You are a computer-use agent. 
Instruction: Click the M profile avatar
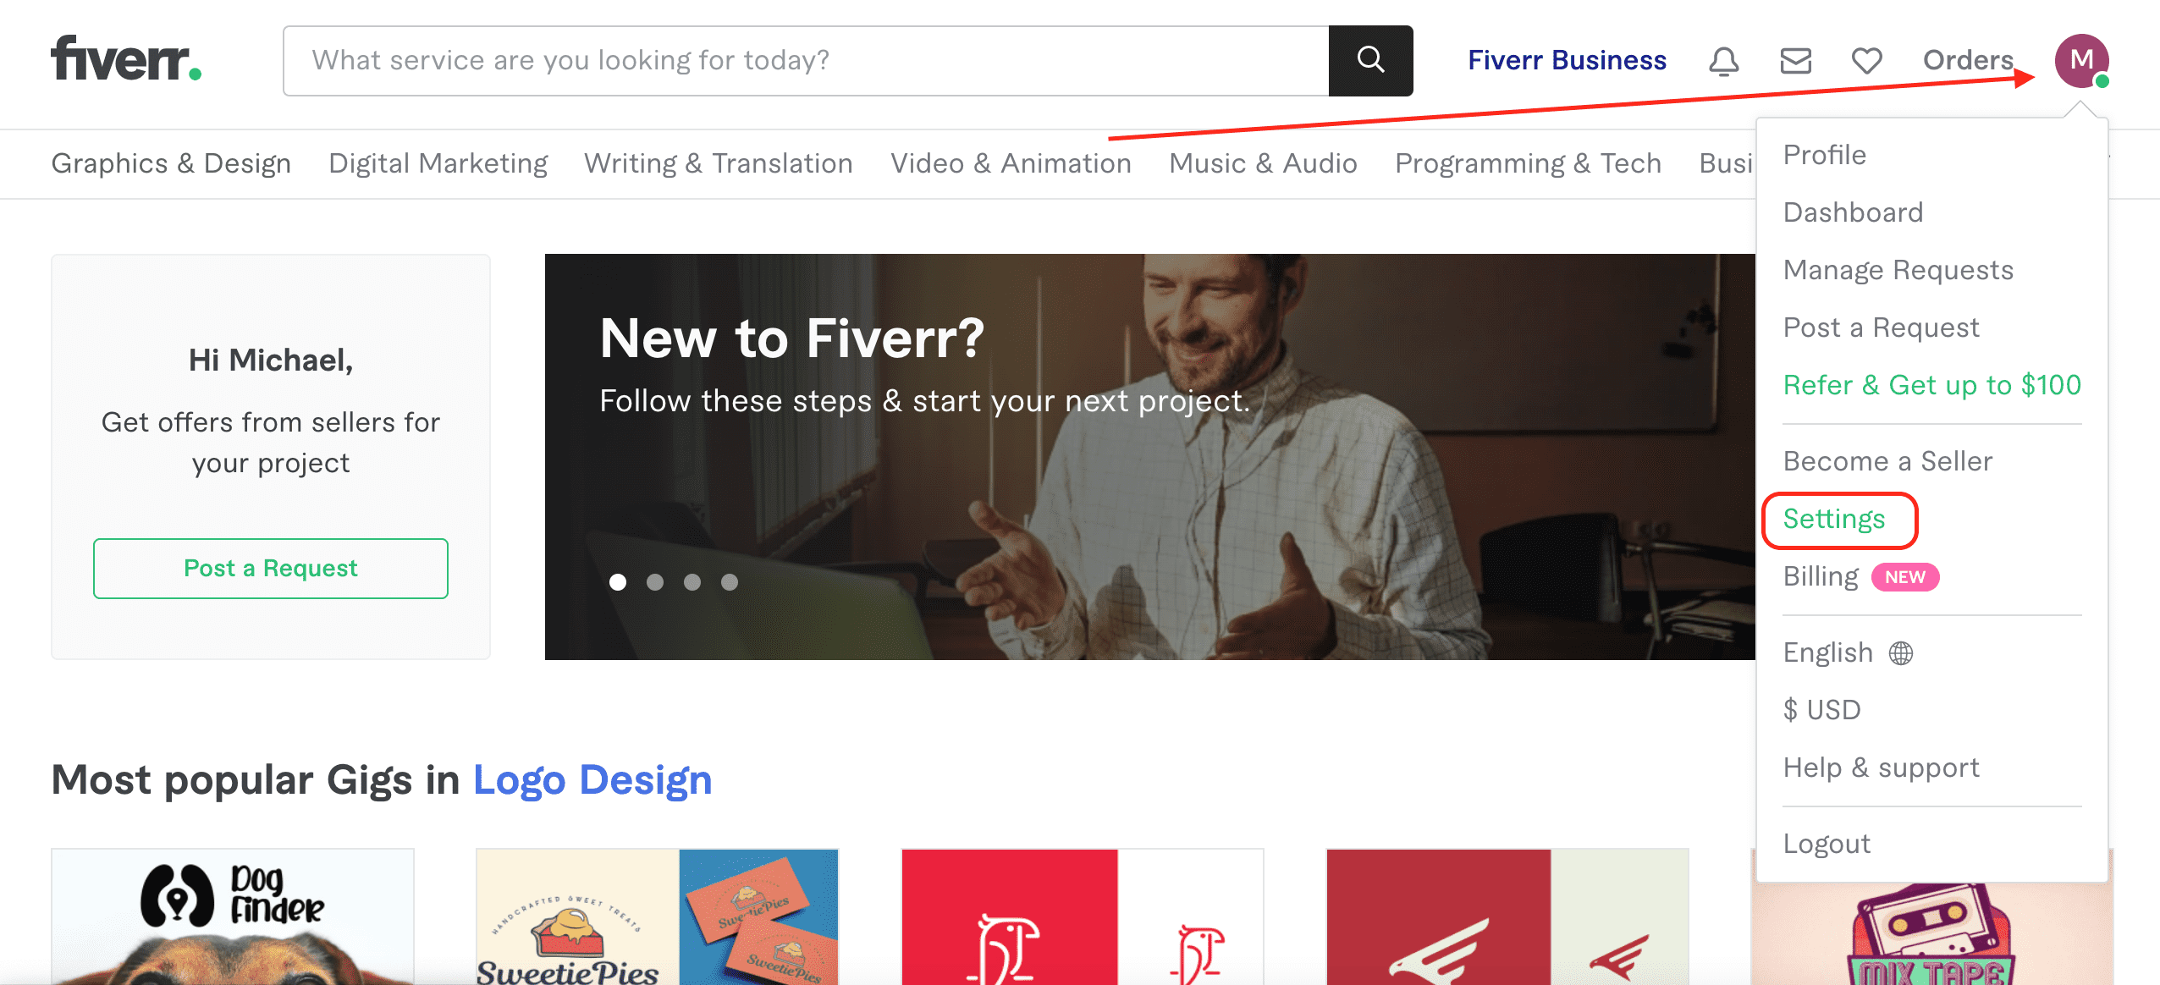[2080, 61]
